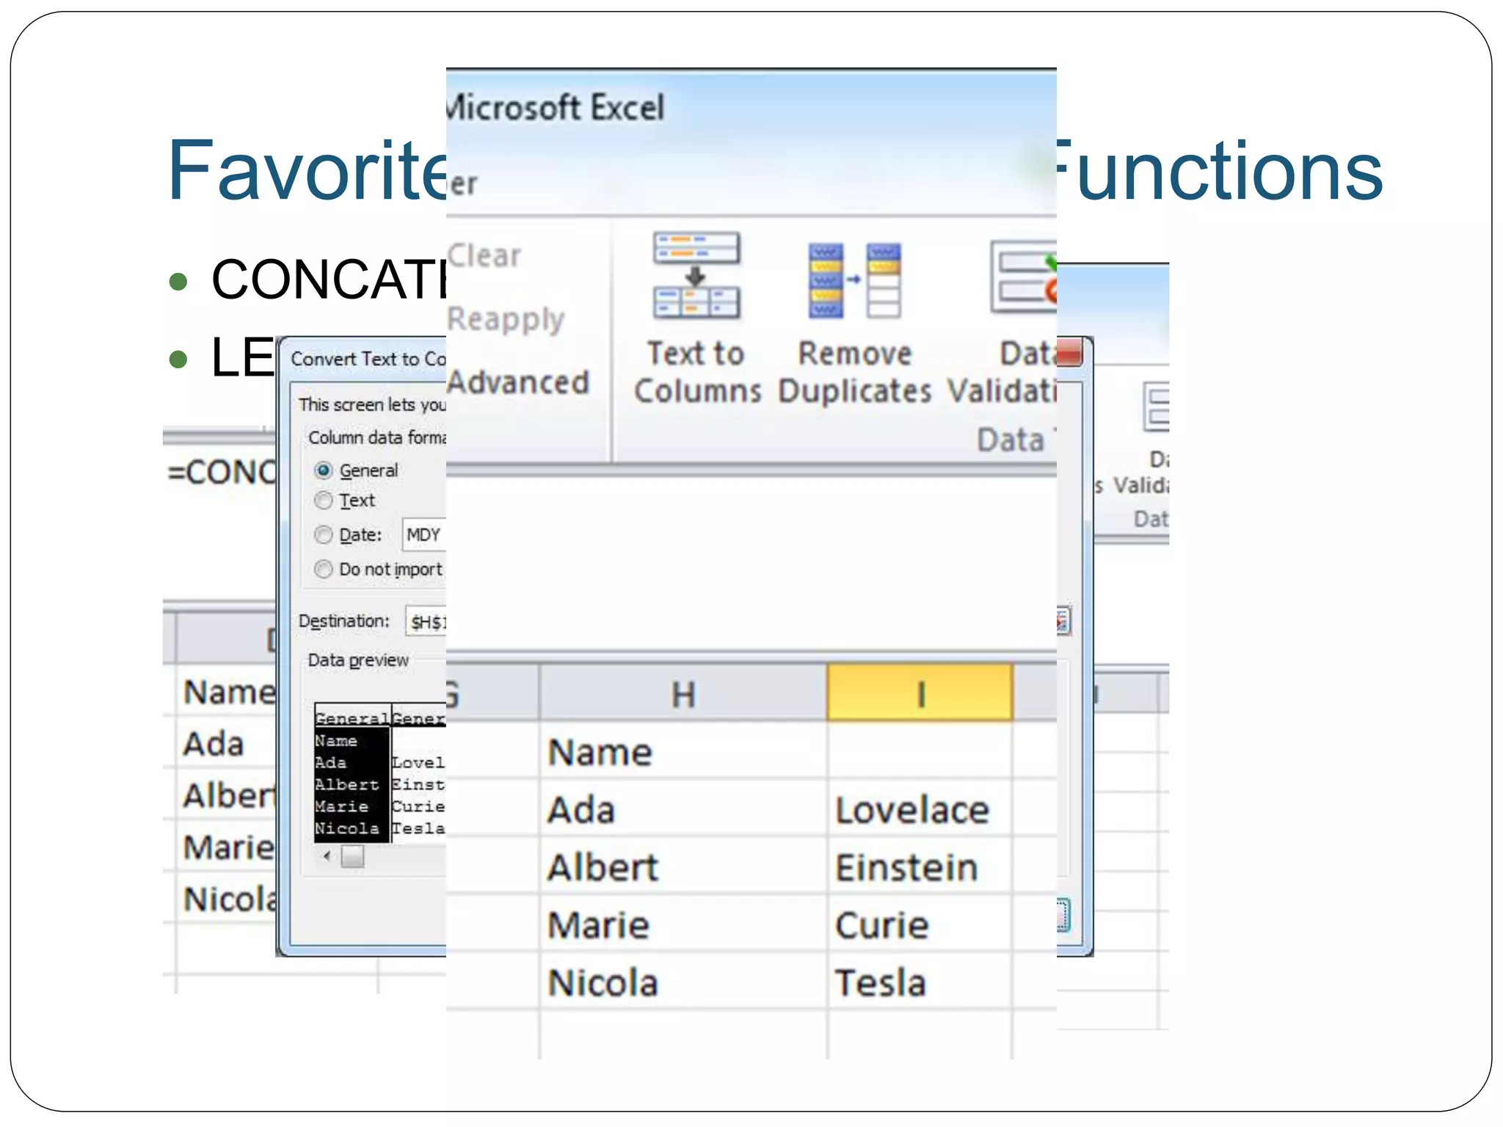
Task: Click the Clear filter option
Action: pyautogui.click(x=484, y=256)
